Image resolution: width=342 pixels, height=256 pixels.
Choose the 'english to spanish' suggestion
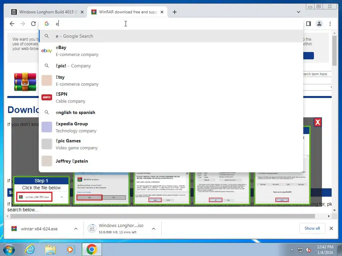(x=171, y=112)
